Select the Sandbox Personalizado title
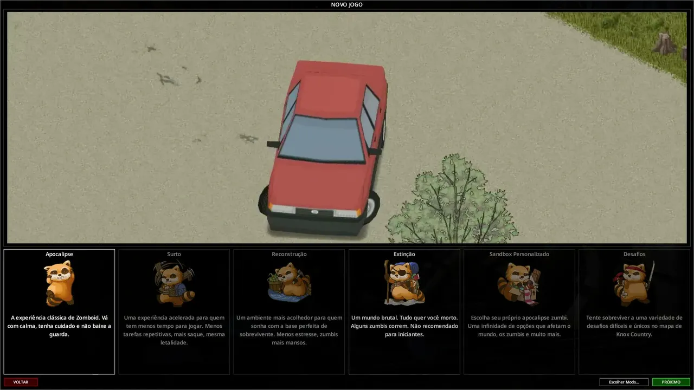This screenshot has width=694, height=390. tap(519, 254)
